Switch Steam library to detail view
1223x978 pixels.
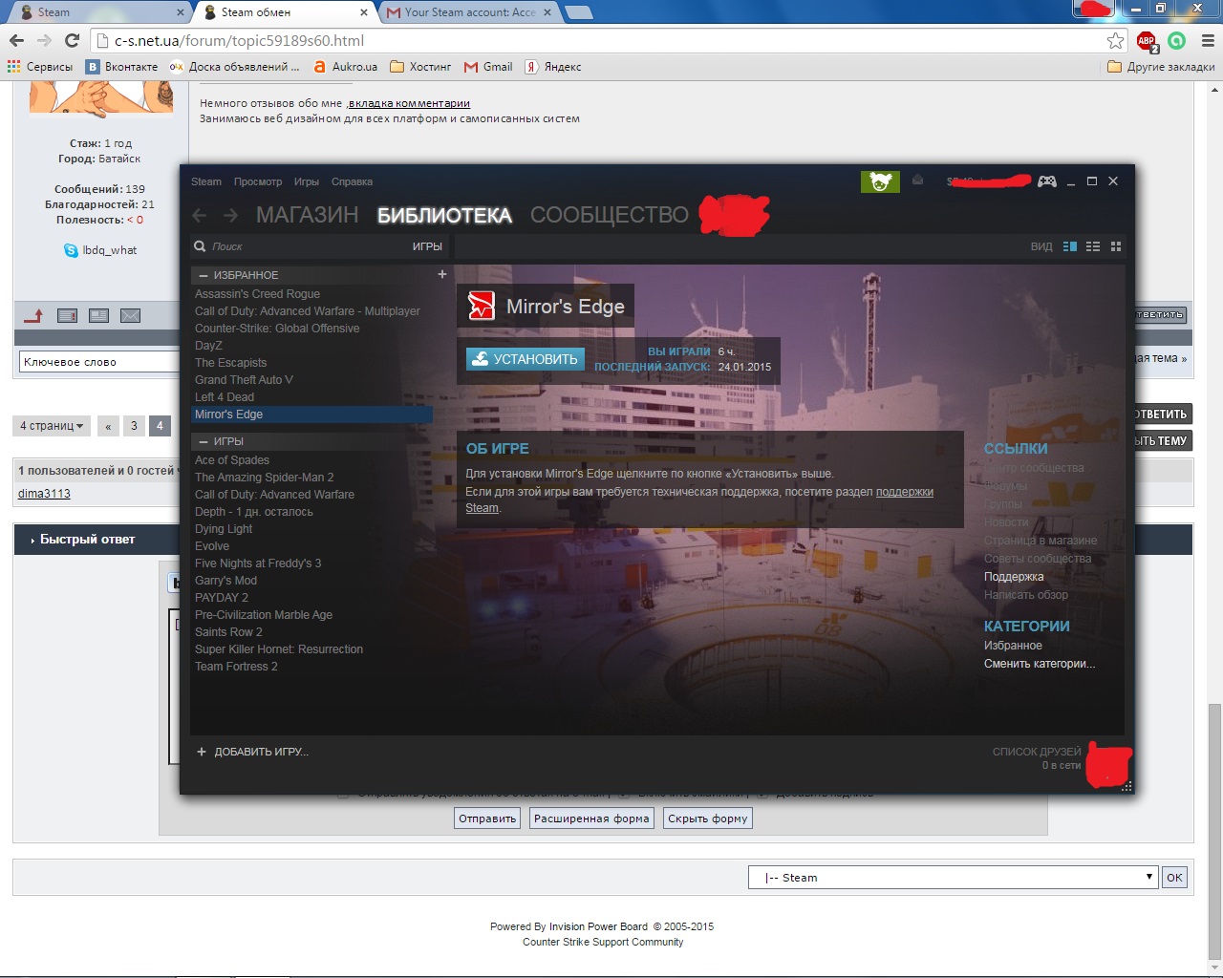[1070, 246]
